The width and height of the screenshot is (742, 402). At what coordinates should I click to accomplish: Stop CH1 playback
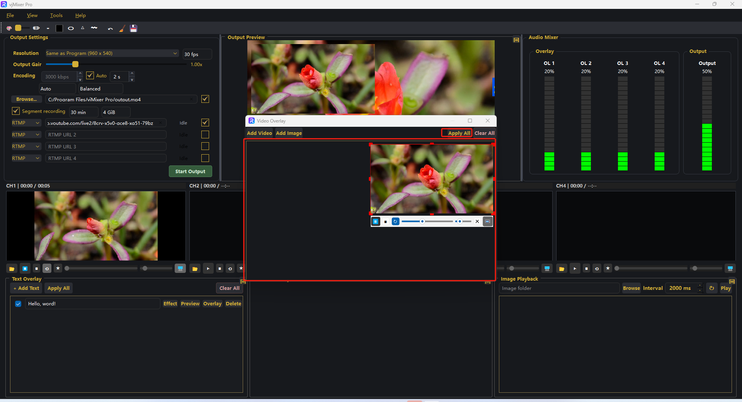[x=36, y=268]
